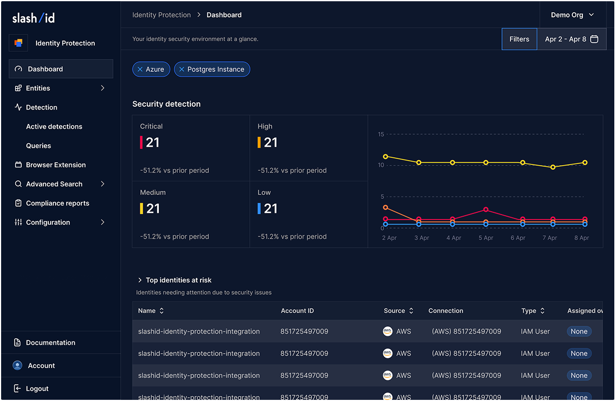
Task: Click the Browser Extension icon in sidebar
Action: click(19, 165)
